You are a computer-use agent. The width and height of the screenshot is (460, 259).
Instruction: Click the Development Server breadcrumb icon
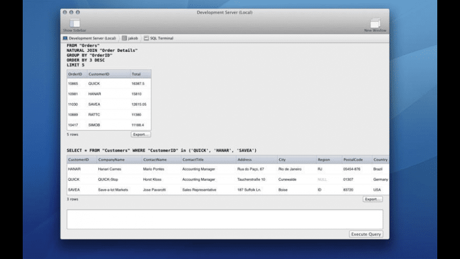tap(65, 39)
